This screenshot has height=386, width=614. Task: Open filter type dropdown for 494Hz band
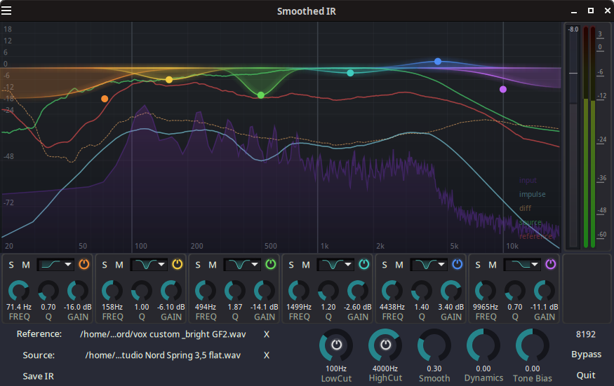tap(242, 265)
